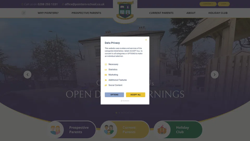Click the Marketing category icon

point(106,75)
